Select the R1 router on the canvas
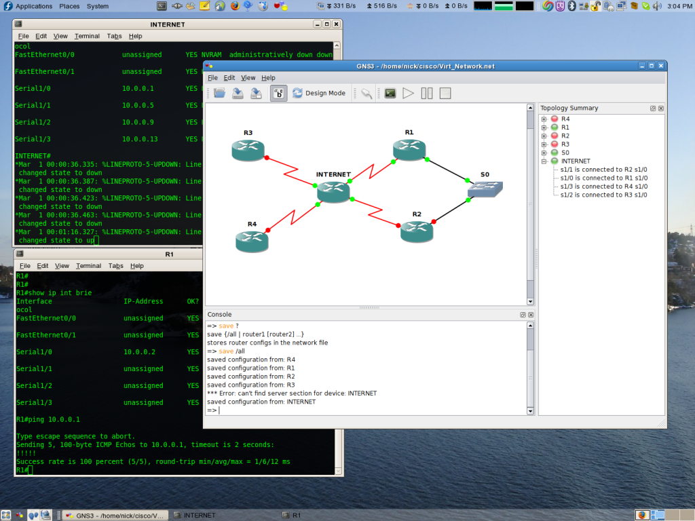This screenshot has width=695, height=521. pyautogui.click(x=409, y=149)
